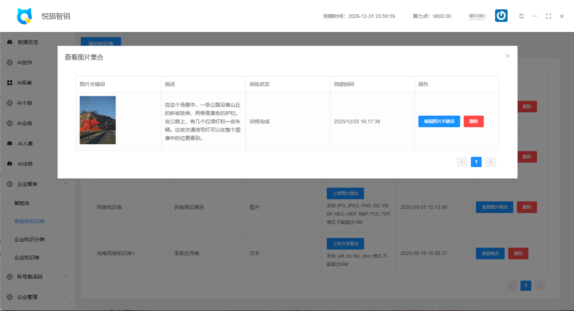Viewport: 574px width, 311px height.
Task: Go to next page in dialog pagination
Action: [x=490, y=162]
